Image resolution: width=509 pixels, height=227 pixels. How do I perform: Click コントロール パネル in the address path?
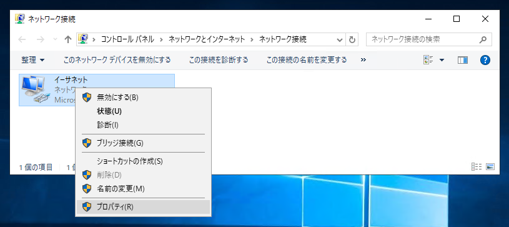[x=127, y=39]
